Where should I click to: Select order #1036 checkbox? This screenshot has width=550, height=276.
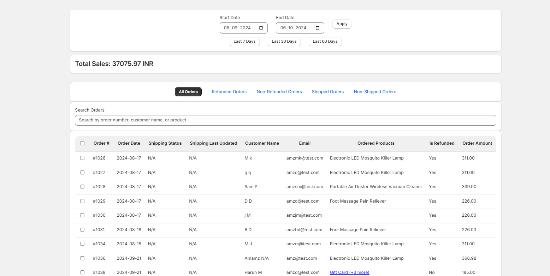click(x=82, y=258)
